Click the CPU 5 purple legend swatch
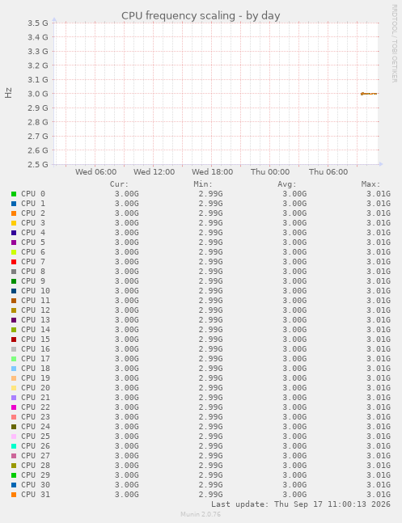 [14, 243]
